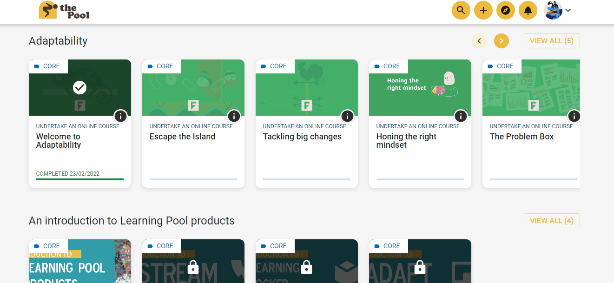The width and height of the screenshot is (614, 283).
Task: Go to previous Adaptability courses
Action: [479, 41]
